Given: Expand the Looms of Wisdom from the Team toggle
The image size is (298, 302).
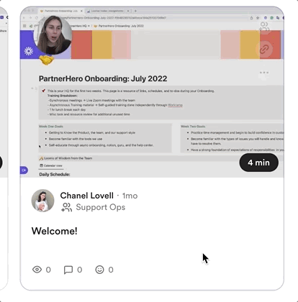Looking at the screenshot, I should click(66, 158).
